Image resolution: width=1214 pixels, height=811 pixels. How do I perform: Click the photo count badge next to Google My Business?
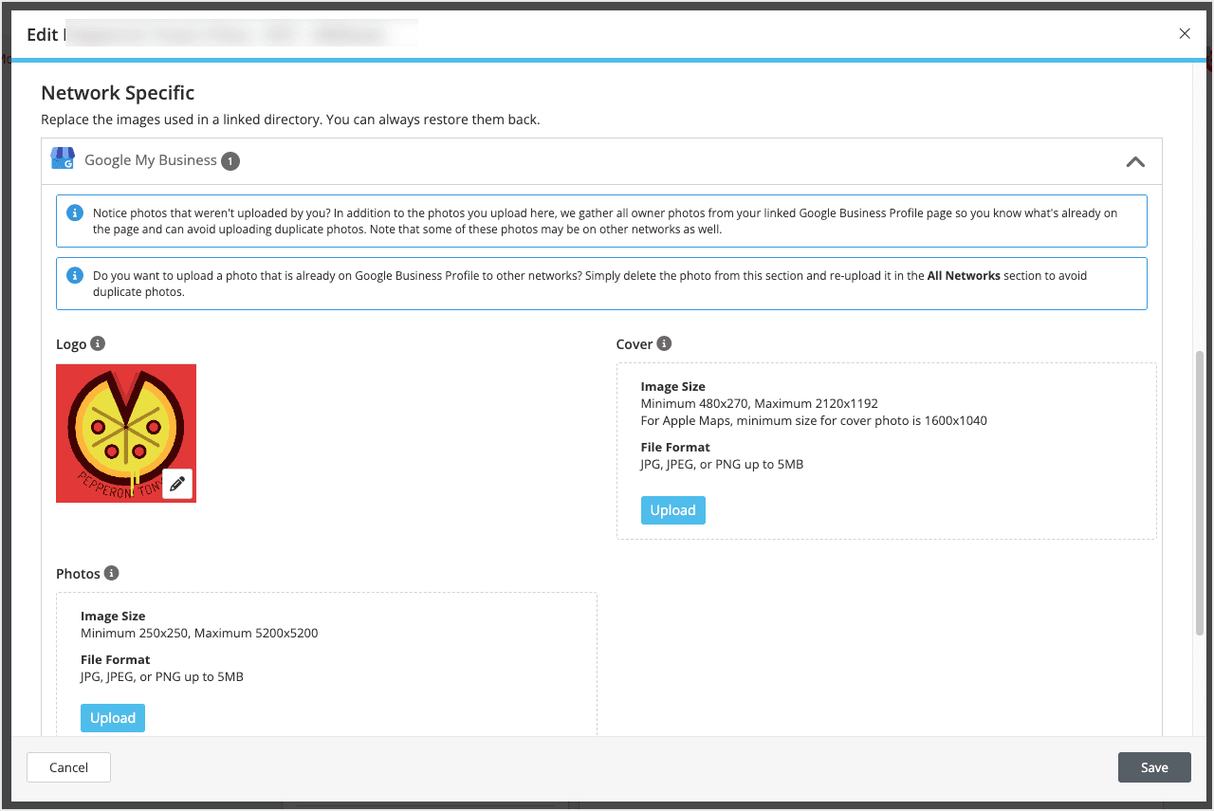[230, 160]
